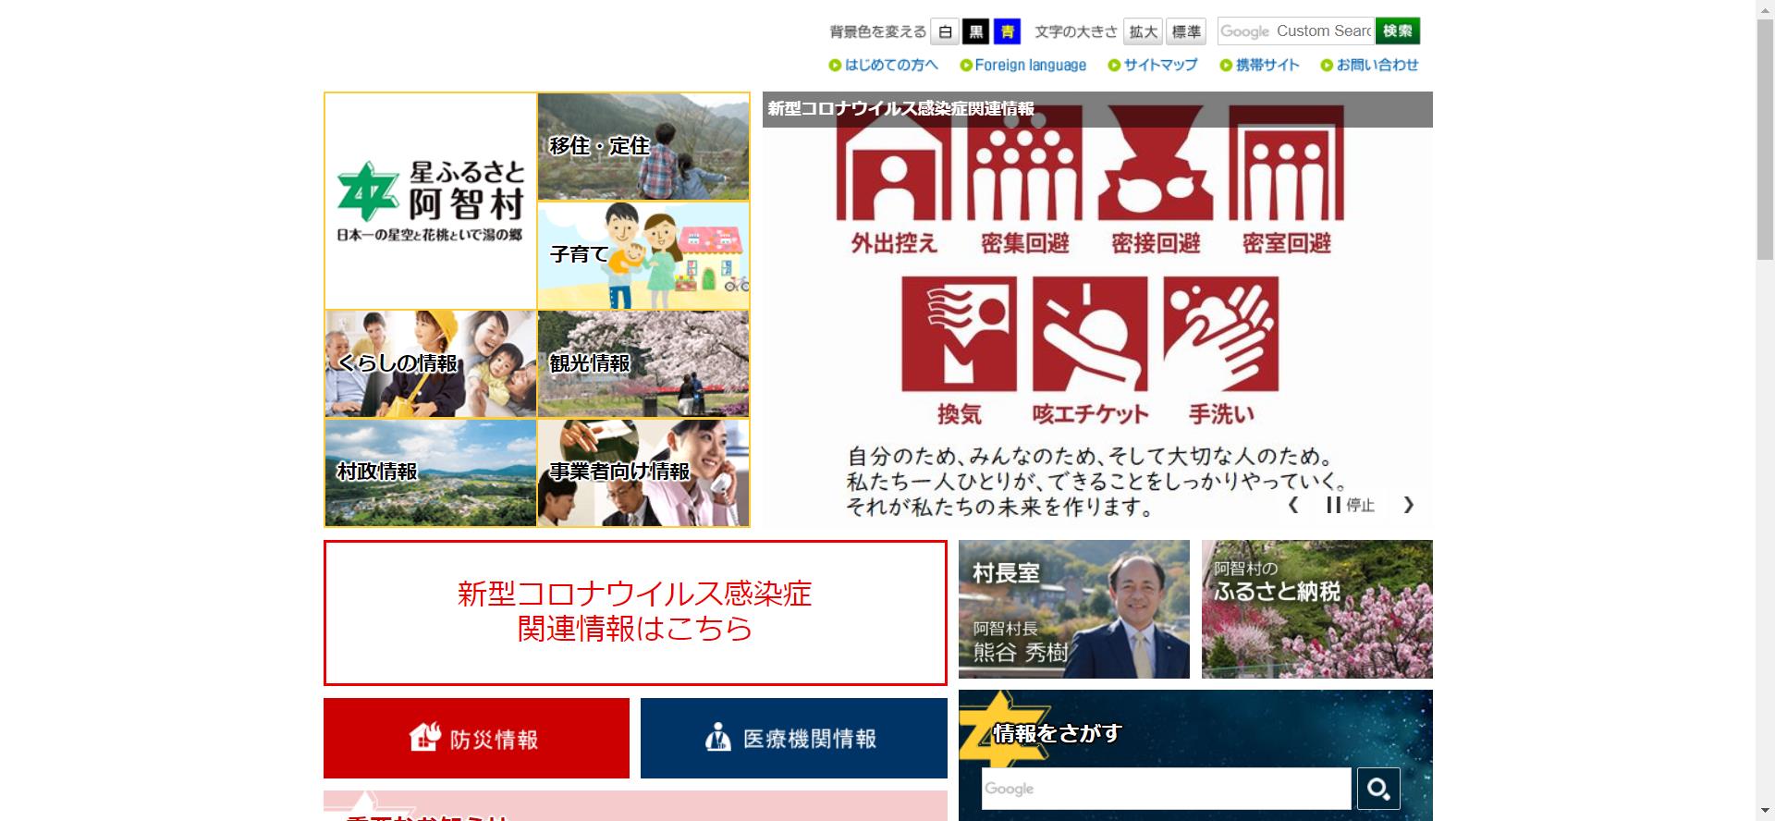Open the red 防災情報 button
The image size is (1775, 821).
(x=476, y=738)
